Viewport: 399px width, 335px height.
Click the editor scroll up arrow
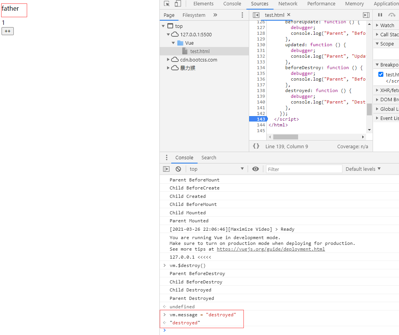click(369, 24)
